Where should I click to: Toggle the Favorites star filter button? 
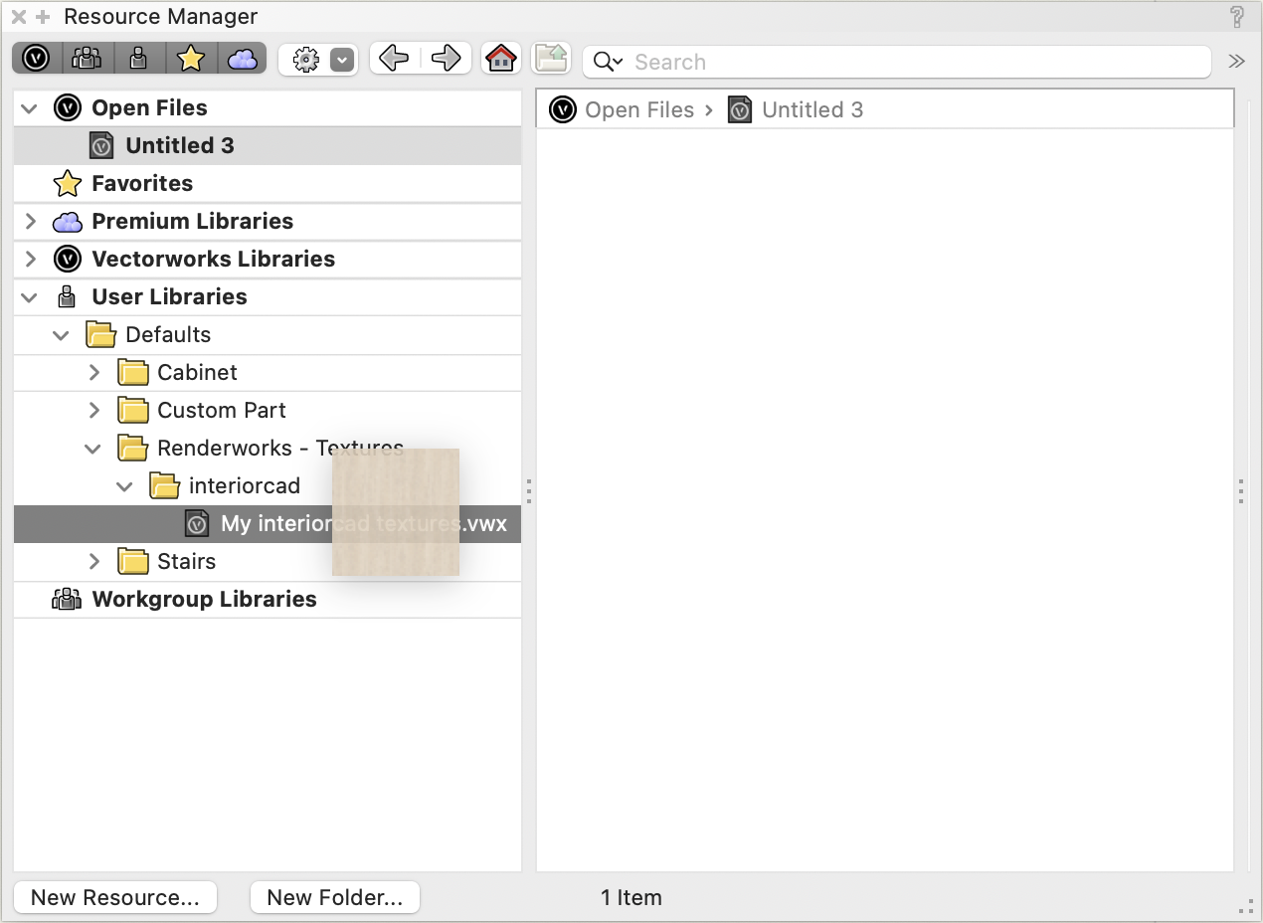pyautogui.click(x=190, y=59)
